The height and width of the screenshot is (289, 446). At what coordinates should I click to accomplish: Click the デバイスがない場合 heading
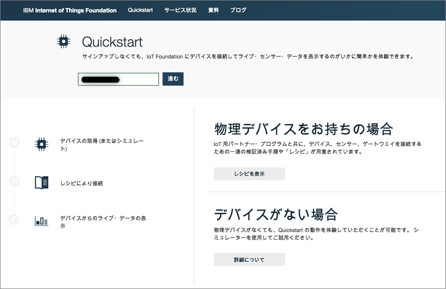pos(276,214)
